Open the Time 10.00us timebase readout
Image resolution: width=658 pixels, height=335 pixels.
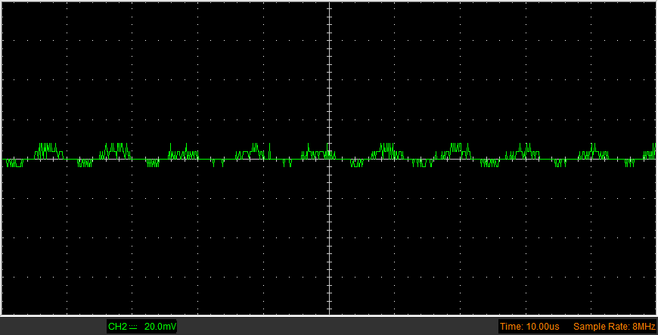click(x=529, y=327)
